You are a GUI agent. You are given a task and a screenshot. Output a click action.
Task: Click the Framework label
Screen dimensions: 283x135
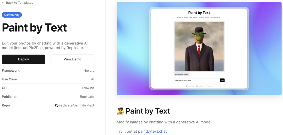pos(11,70)
